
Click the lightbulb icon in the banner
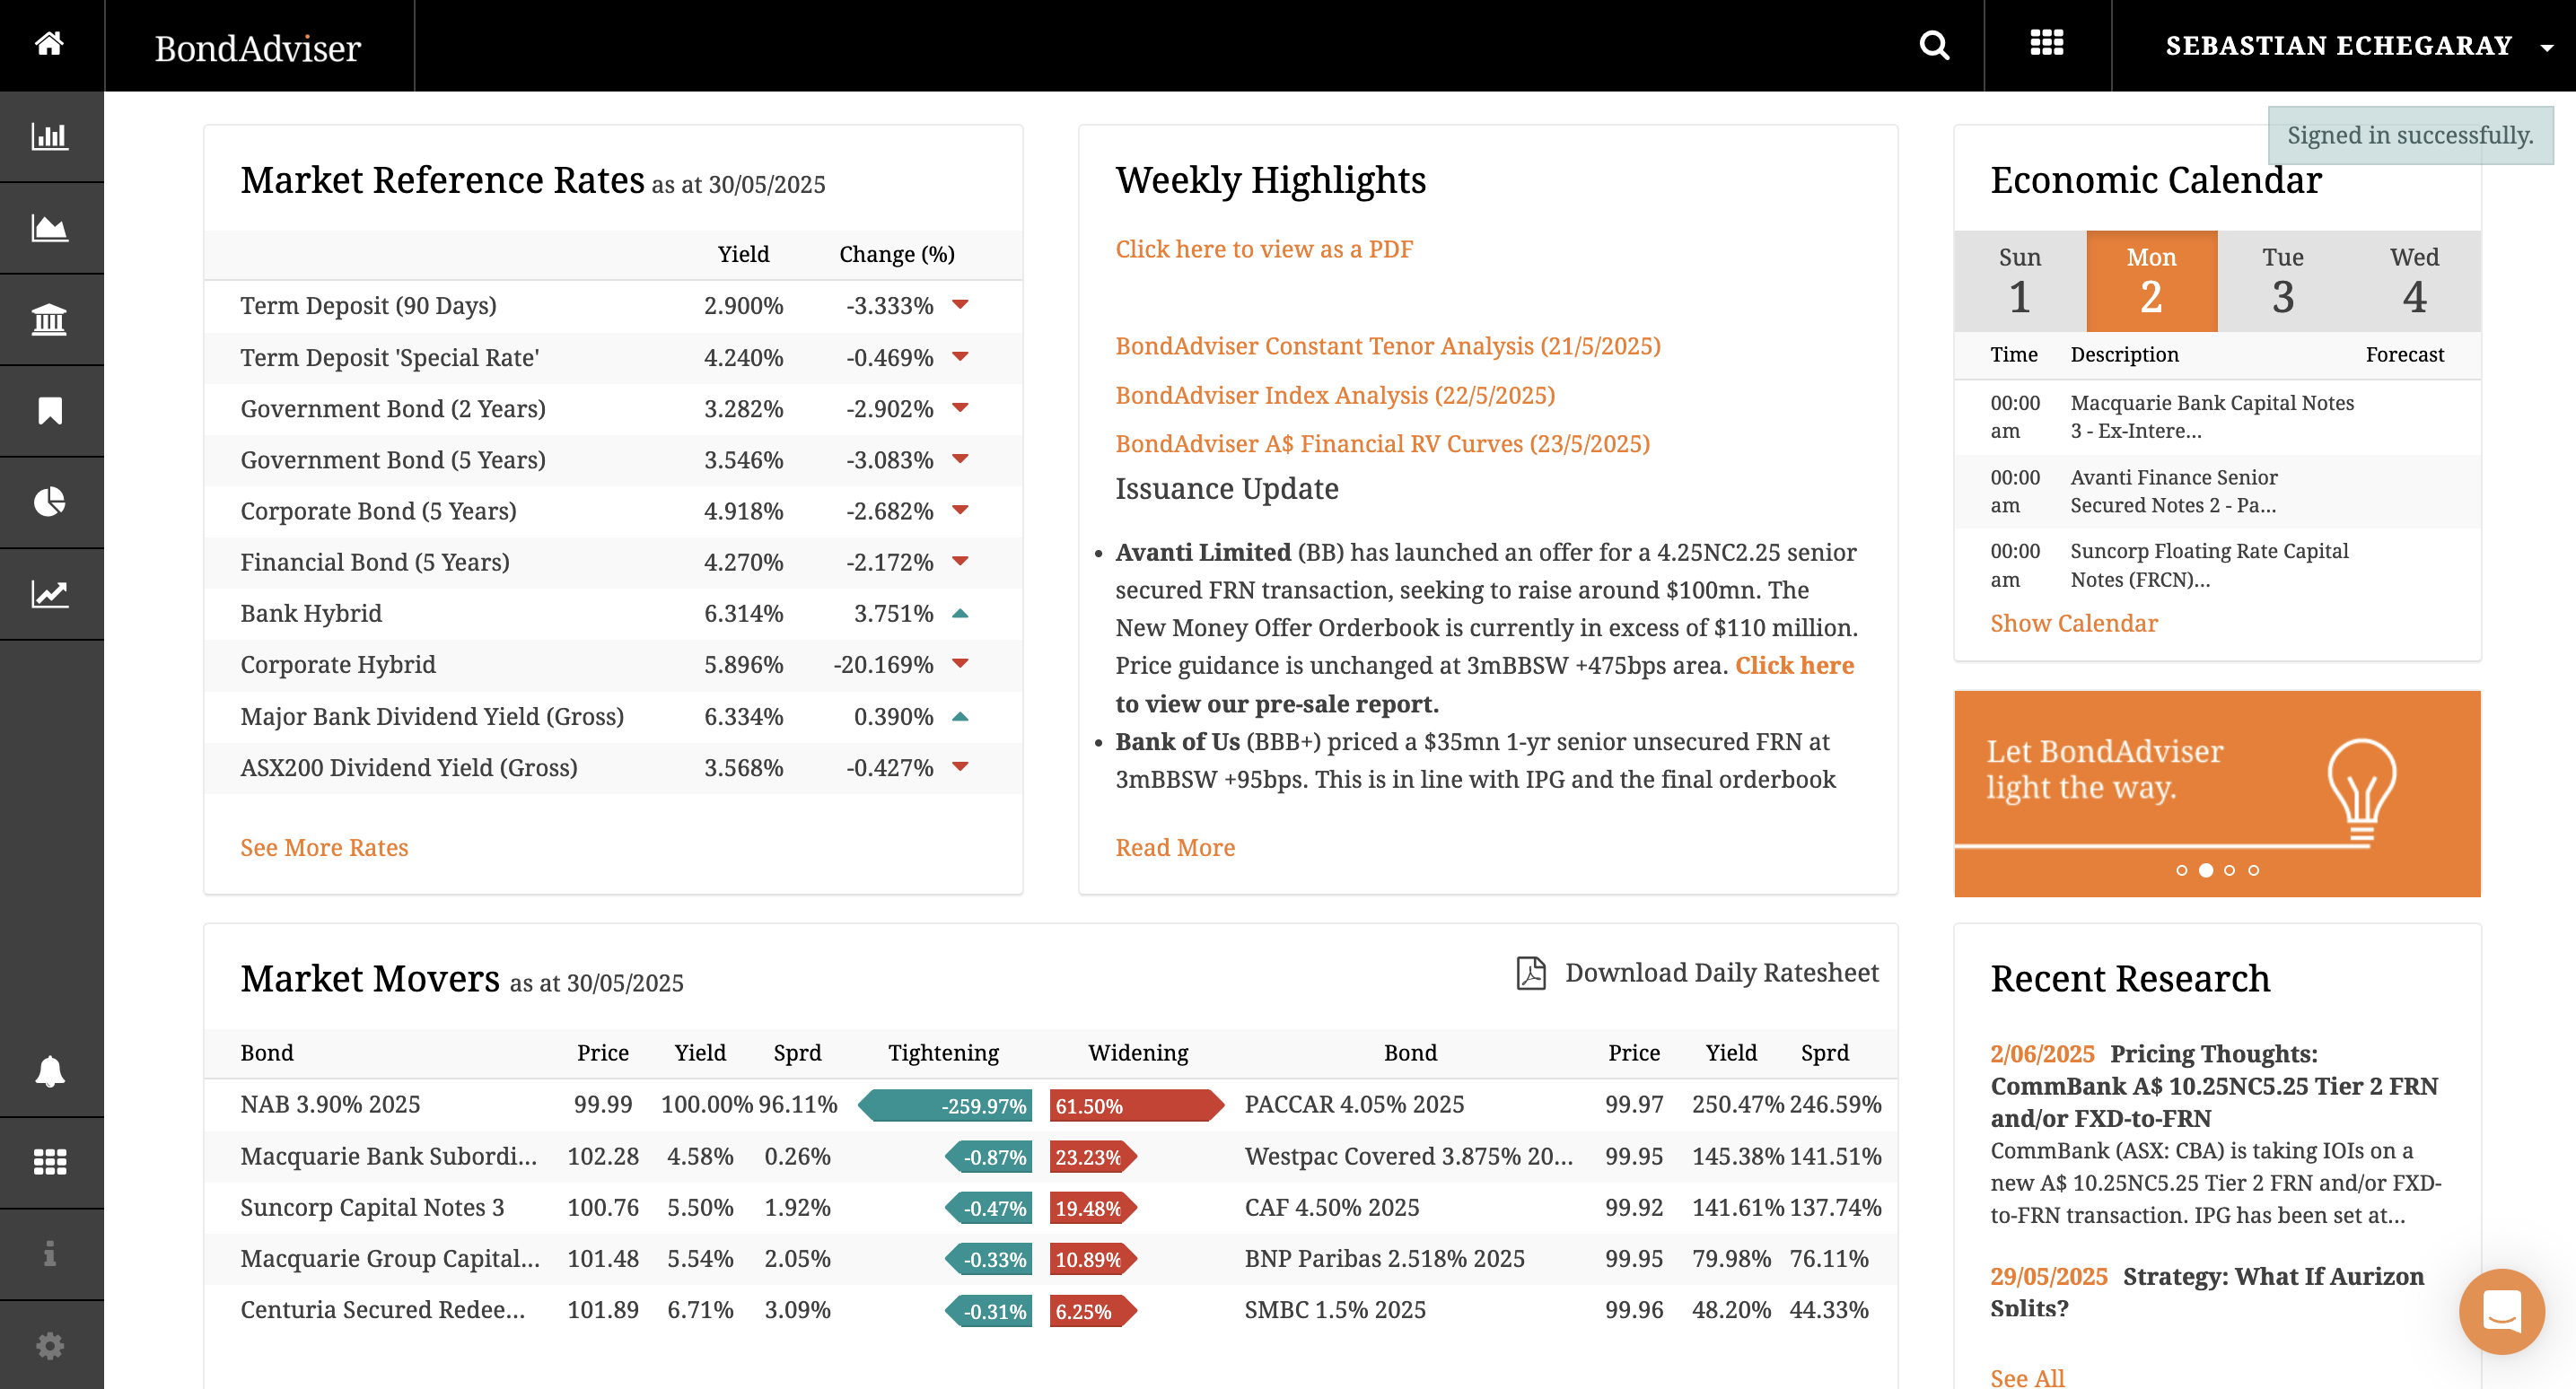click(2361, 792)
